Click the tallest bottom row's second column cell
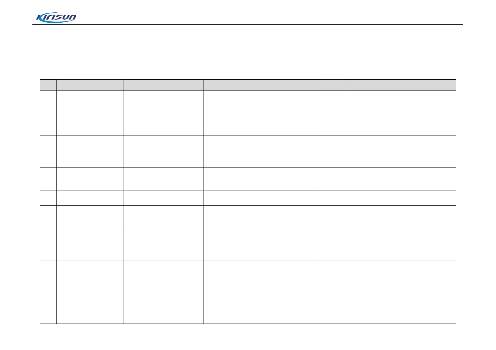This screenshot has height=350, width=496. click(x=90, y=292)
